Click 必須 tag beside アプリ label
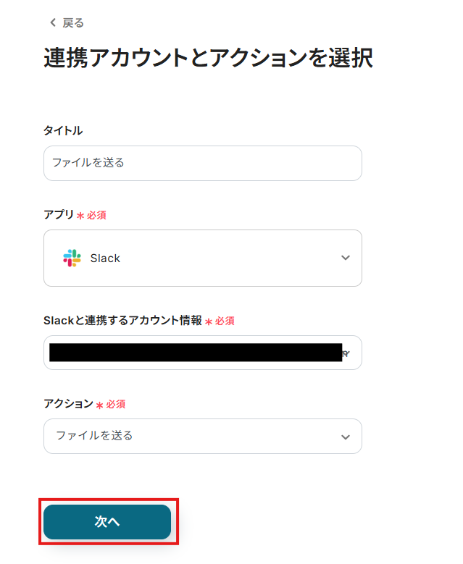Image resolution: width=463 pixels, height=564 pixels. (x=96, y=216)
